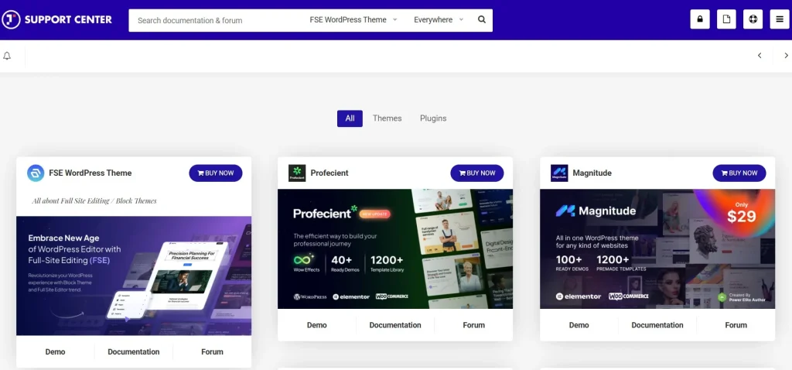The image size is (792, 370).
Task: Open the hamburger menu icon
Action: click(x=780, y=19)
